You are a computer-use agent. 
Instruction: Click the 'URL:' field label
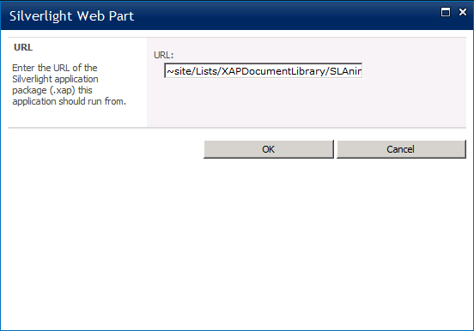point(163,55)
